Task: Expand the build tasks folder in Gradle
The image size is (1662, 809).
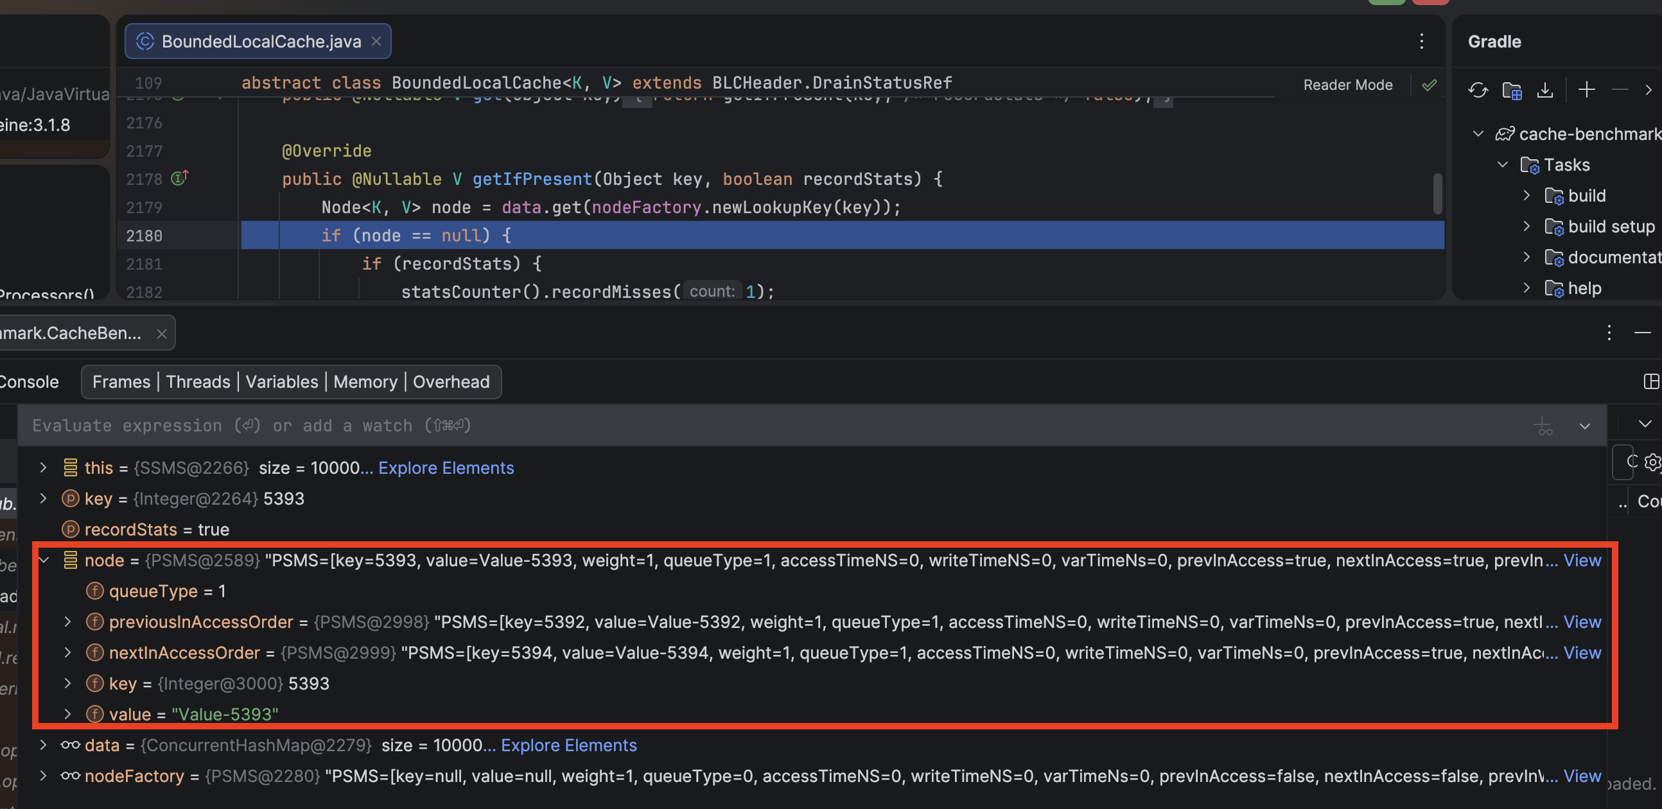Action: (x=1526, y=195)
